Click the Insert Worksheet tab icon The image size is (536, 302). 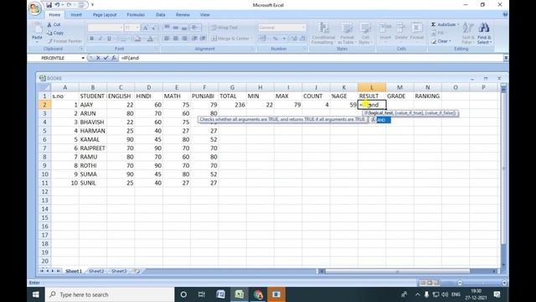pos(137,271)
